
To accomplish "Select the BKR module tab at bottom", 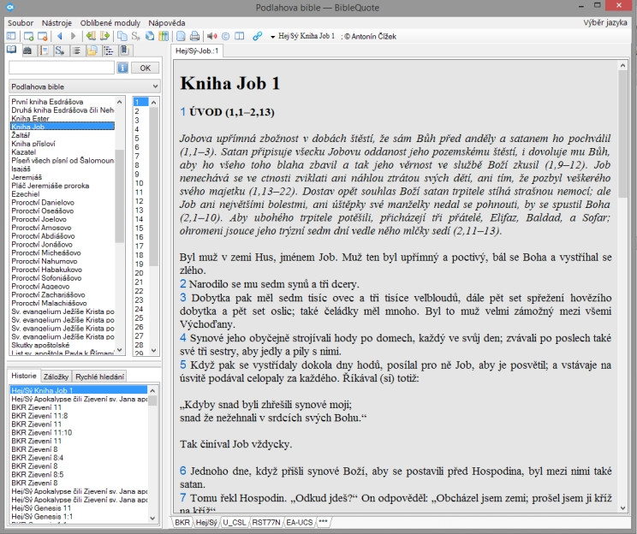I will pyautogui.click(x=182, y=522).
